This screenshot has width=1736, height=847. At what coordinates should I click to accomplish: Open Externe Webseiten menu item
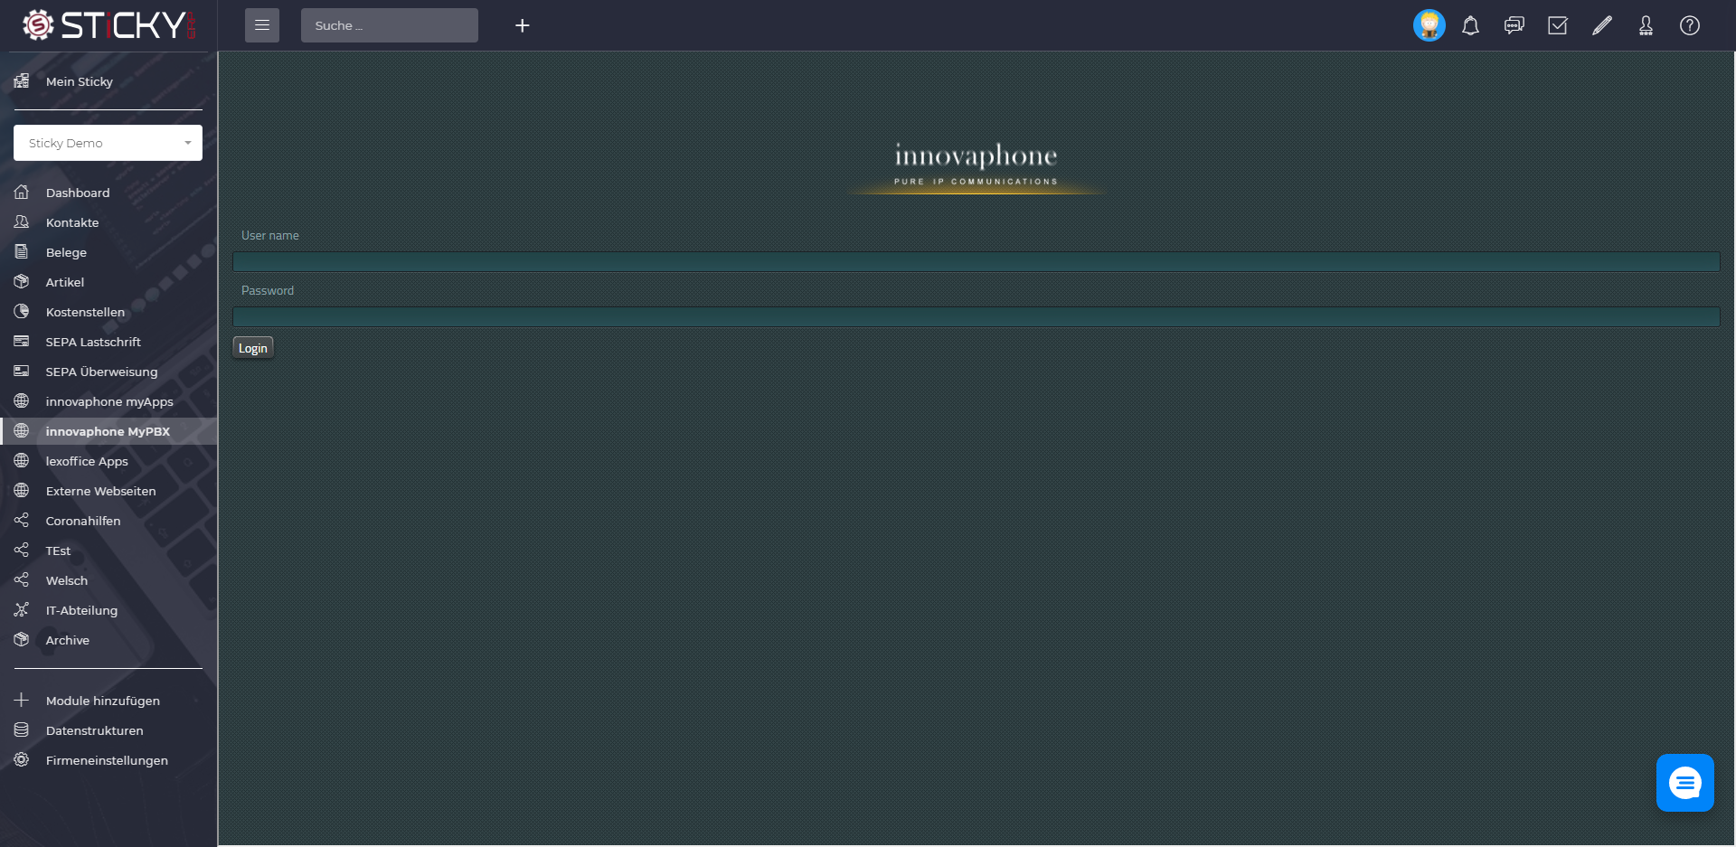coord(108,491)
